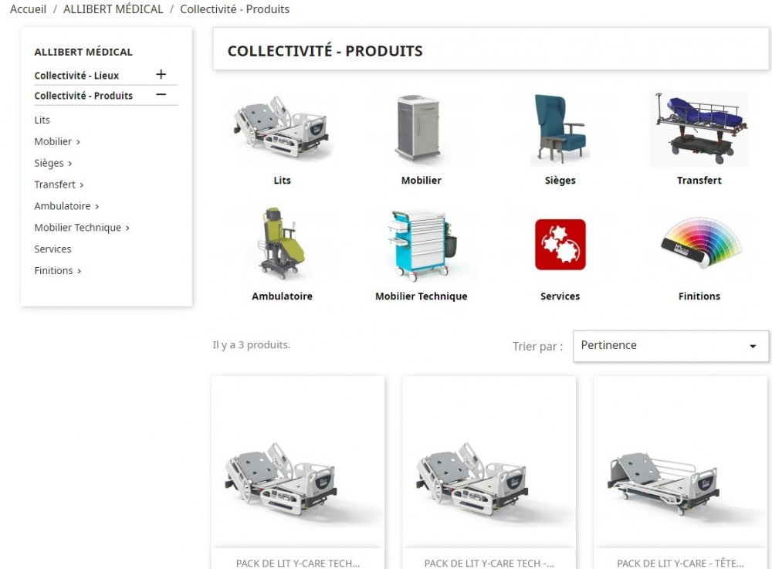The width and height of the screenshot is (772, 569).
Task: Click Mobilier in the sidebar menu
Action: click(52, 141)
